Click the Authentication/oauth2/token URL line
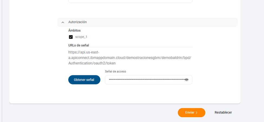 [92, 63]
